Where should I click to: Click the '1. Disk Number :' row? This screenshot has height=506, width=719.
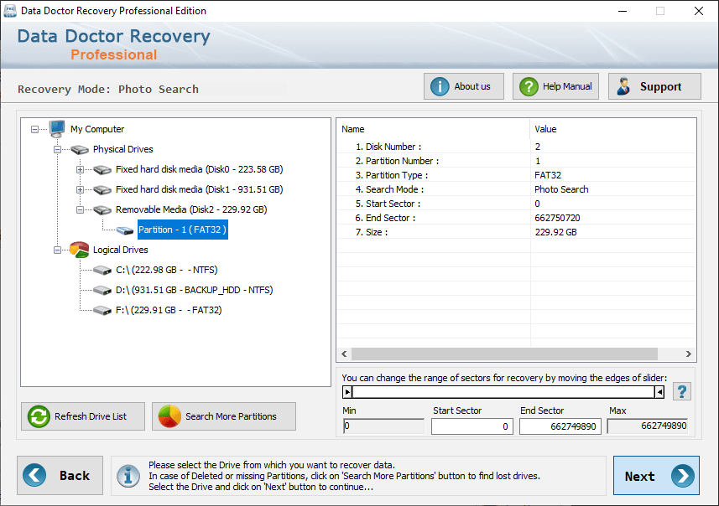point(516,147)
